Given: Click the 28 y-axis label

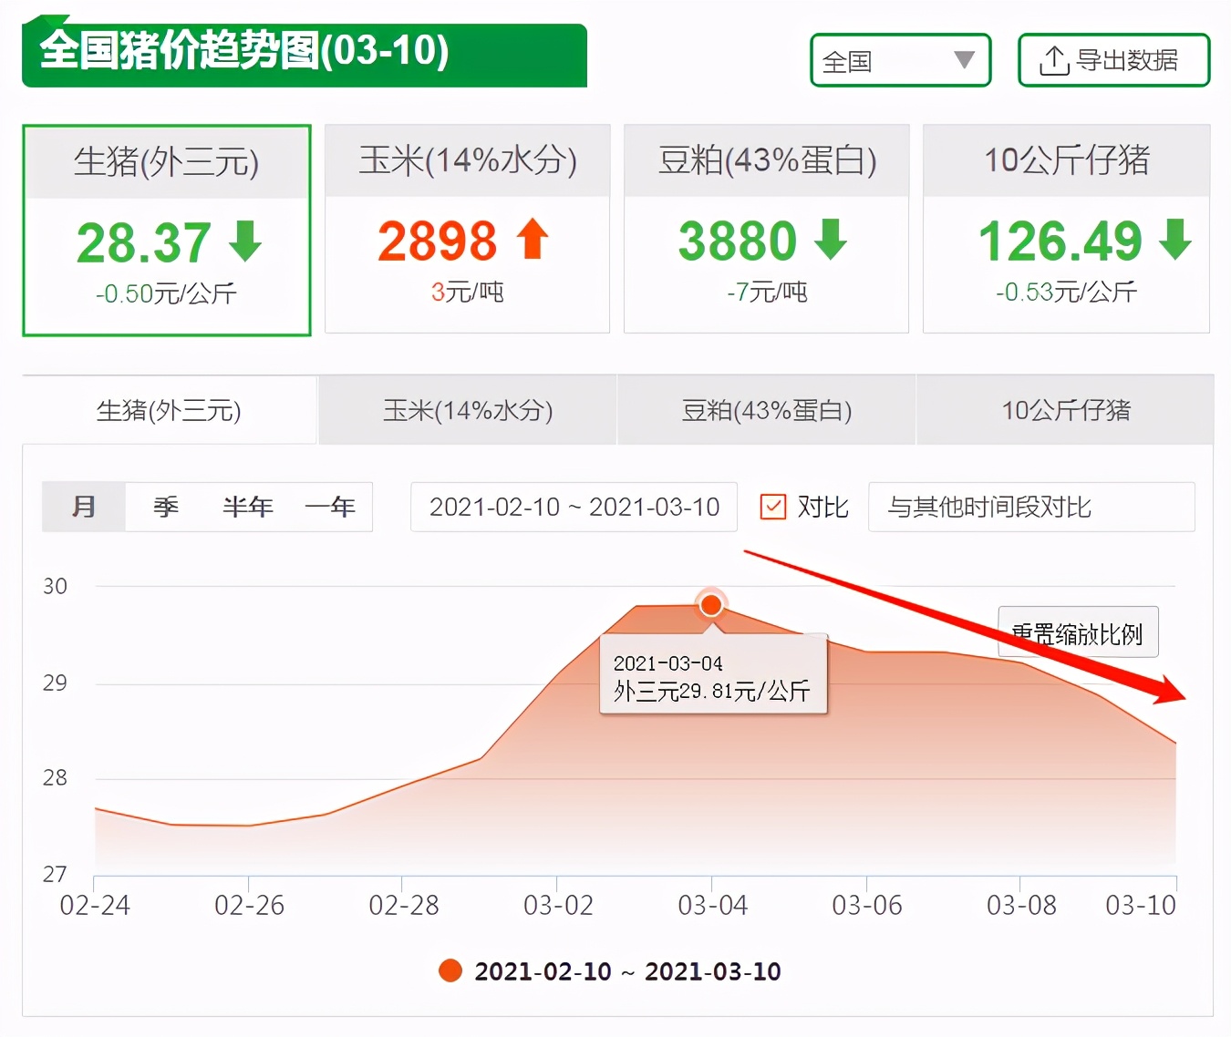Looking at the screenshot, I should coord(55,777).
